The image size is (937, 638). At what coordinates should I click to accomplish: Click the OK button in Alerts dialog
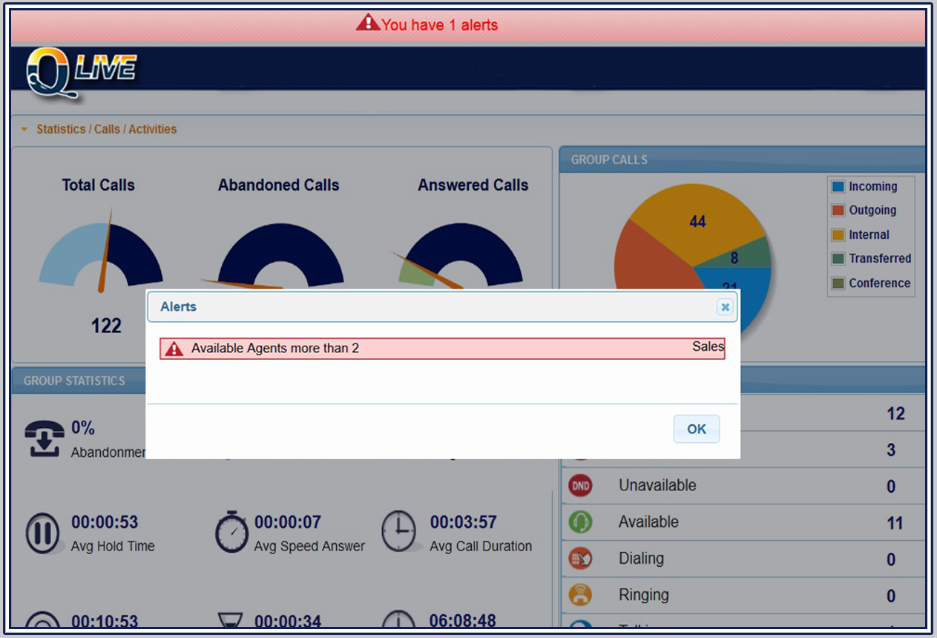696,429
